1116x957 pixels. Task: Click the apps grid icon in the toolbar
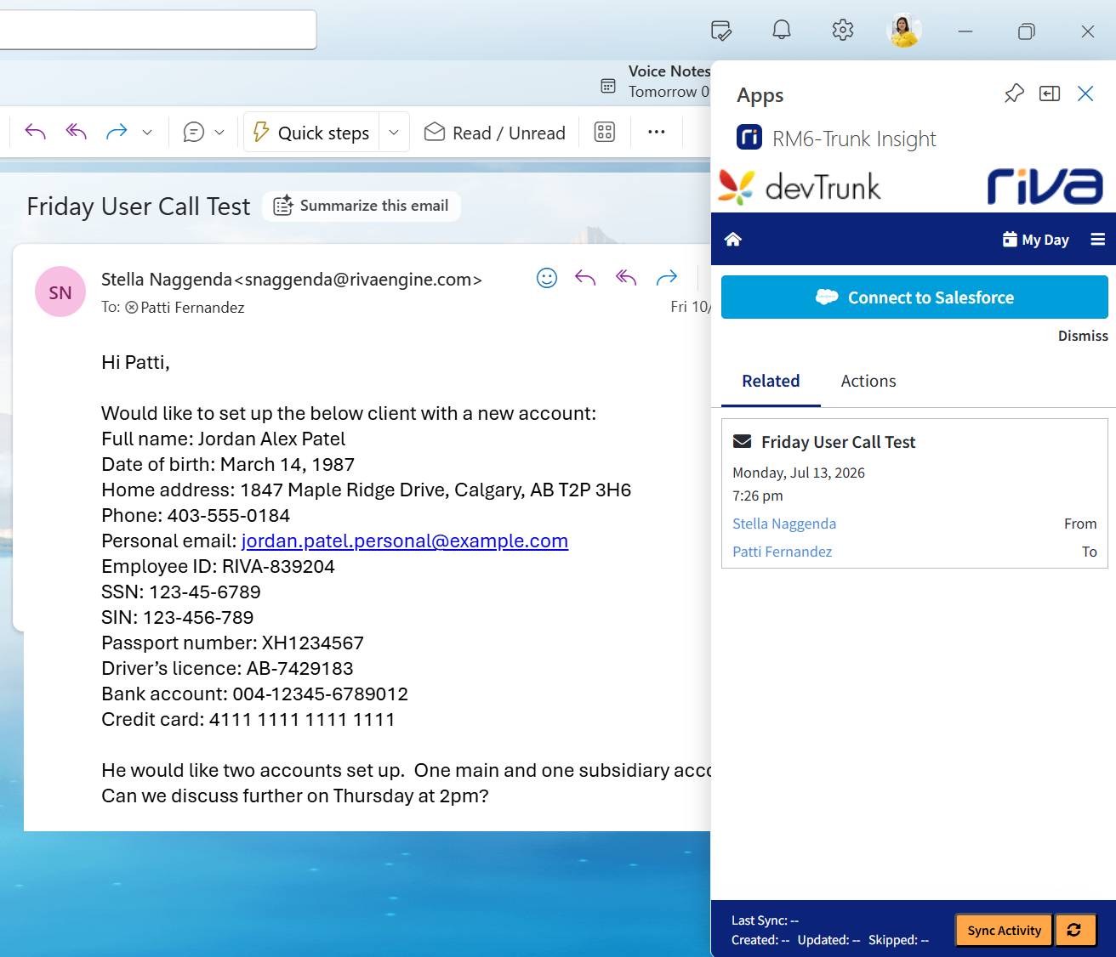tap(605, 132)
